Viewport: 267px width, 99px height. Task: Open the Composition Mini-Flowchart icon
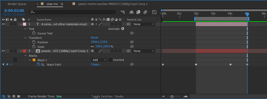coord(123,12)
